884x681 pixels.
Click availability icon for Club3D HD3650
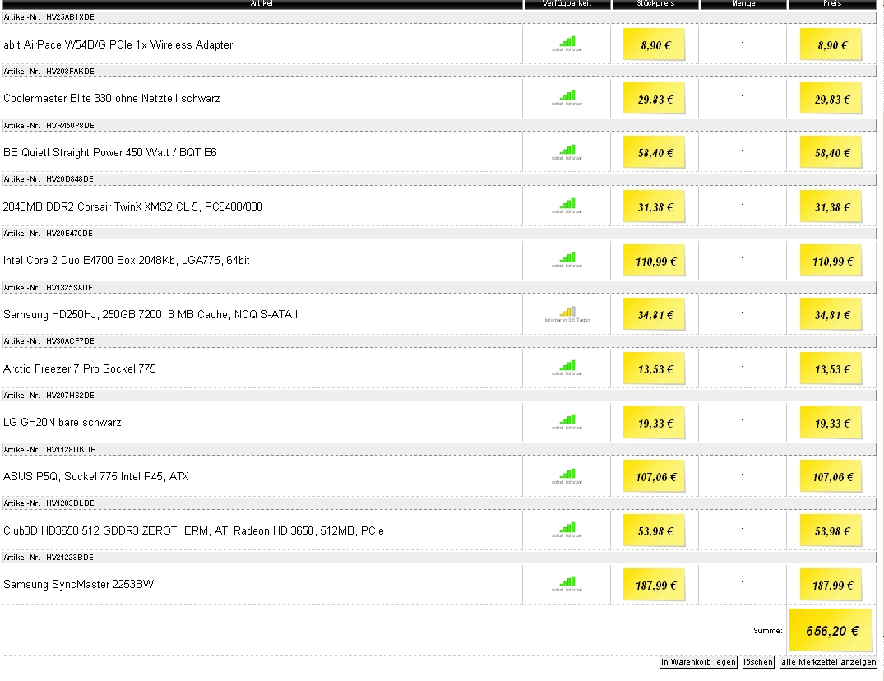(x=567, y=530)
